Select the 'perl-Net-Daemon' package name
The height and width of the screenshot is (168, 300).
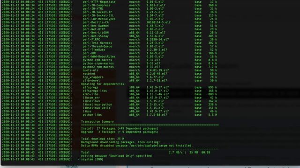pyautogui.click(x=96, y=26)
